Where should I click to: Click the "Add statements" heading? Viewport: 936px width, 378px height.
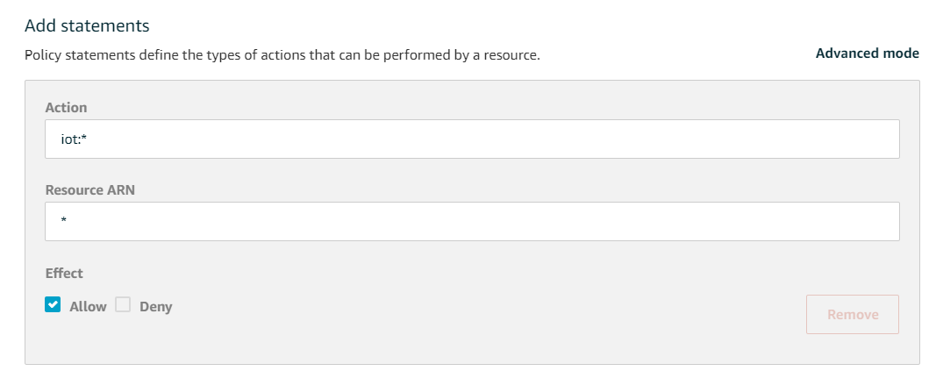(x=87, y=25)
